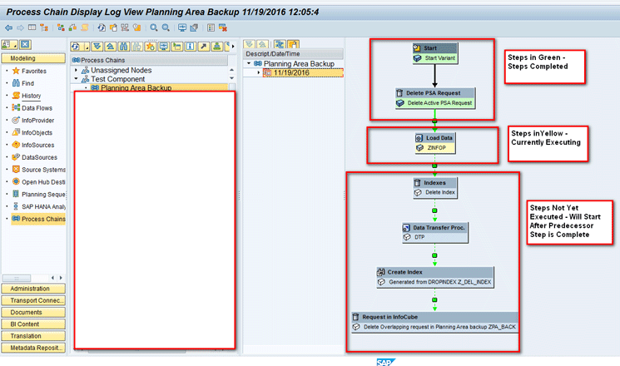
Task: Click the copy-with-lock icon in top toolbar
Action: 113,27
